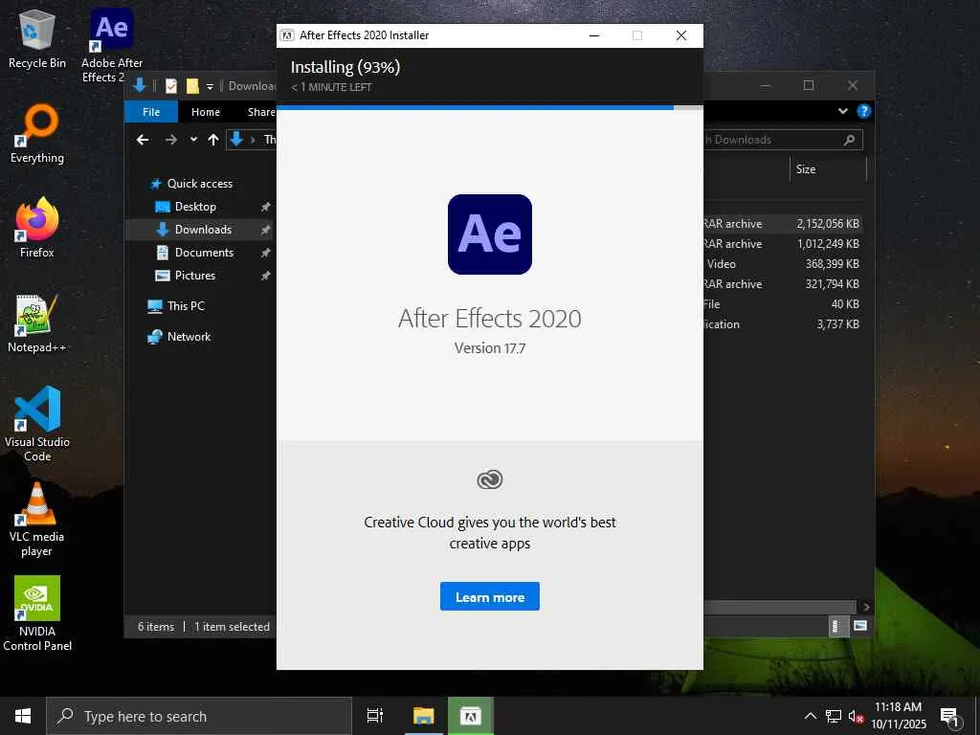Click the muted volume icon in tray
The image size is (980, 735).
pyautogui.click(x=857, y=716)
